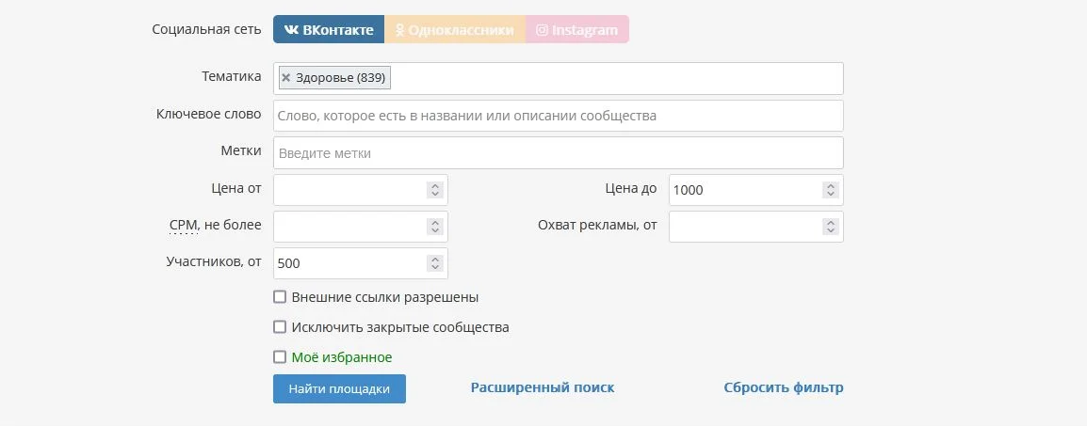Switch to the Instagram tab

pyautogui.click(x=576, y=30)
